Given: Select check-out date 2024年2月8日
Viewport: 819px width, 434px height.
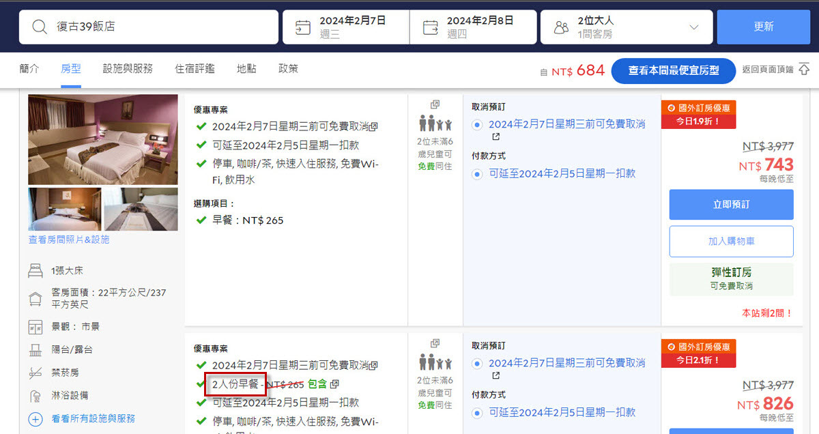Looking at the screenshot, I should pos(473,27).
